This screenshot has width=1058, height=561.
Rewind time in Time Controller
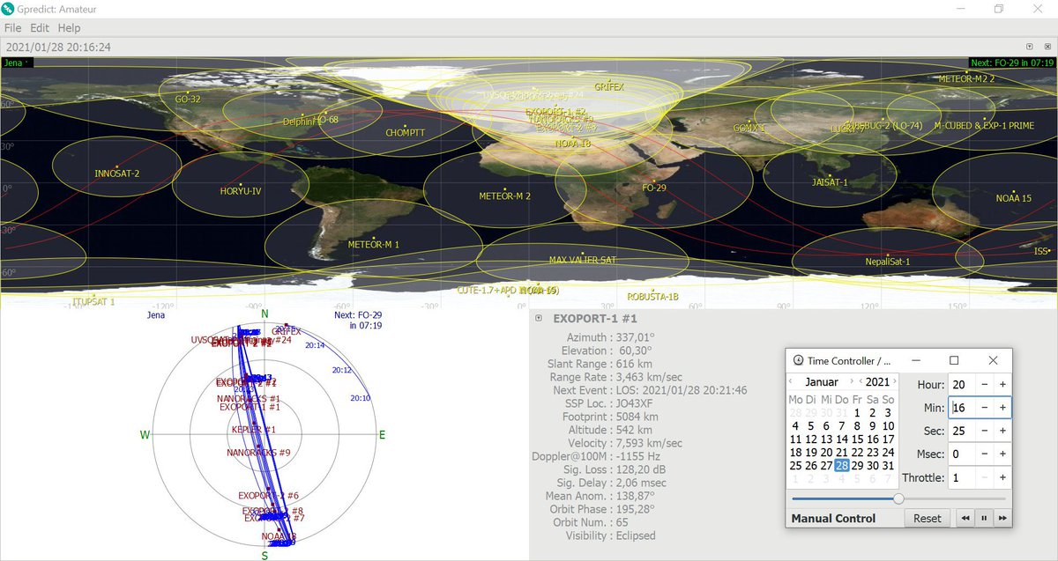pos(966,519)
